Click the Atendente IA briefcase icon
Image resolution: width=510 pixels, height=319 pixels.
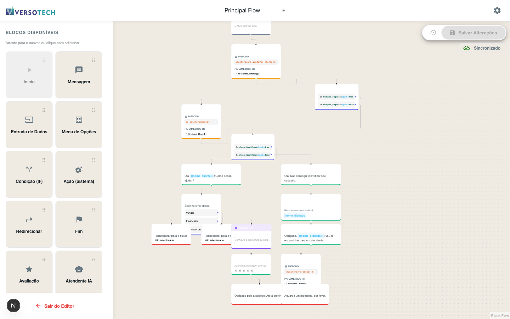(78, 269)
